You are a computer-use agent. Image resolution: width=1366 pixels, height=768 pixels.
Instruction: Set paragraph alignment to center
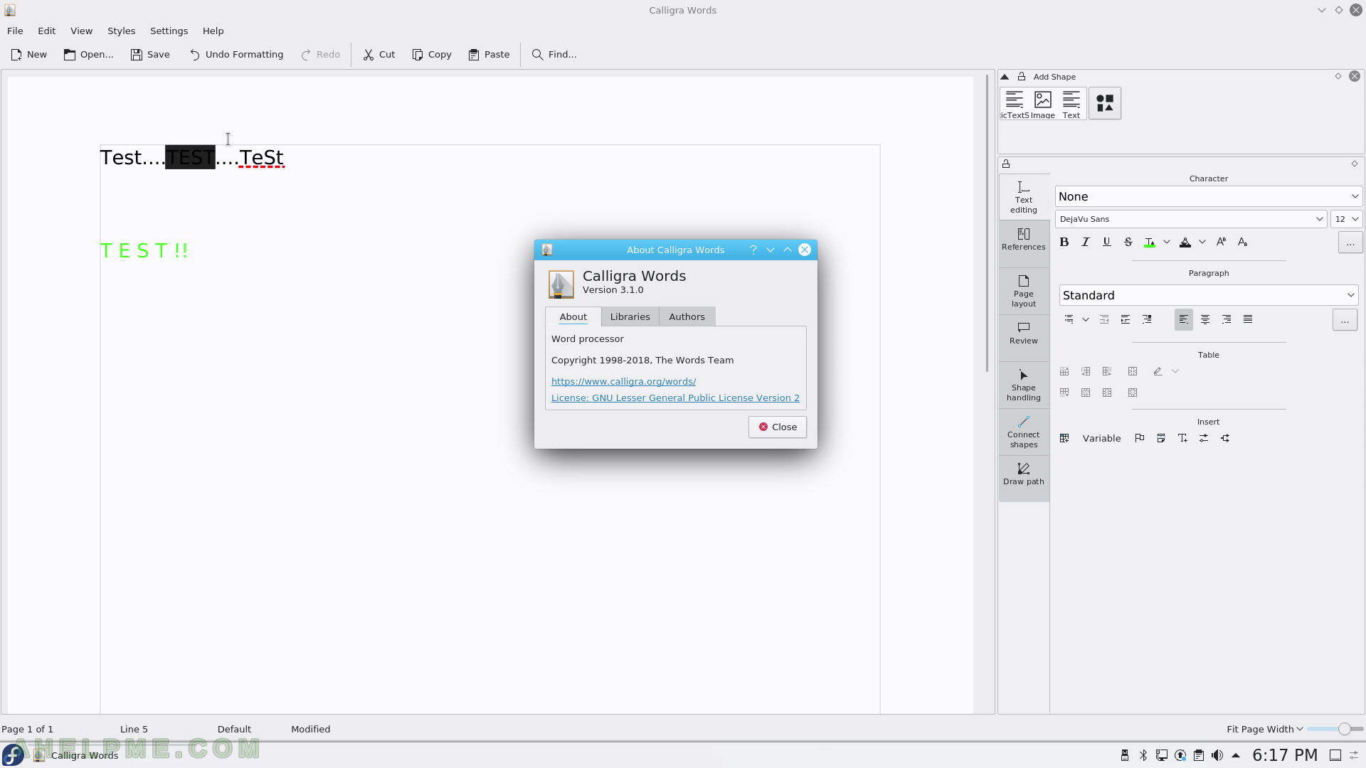(x=1205, y=319)
